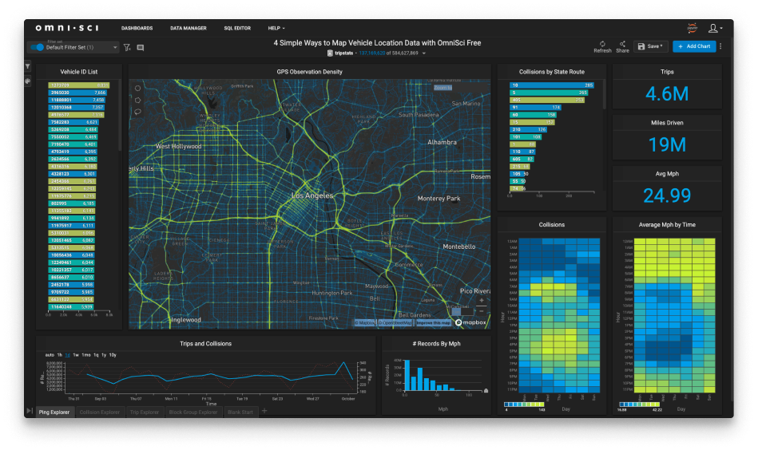Click the mapbox logo
This screenshot has width=758, height=450.
470,322
